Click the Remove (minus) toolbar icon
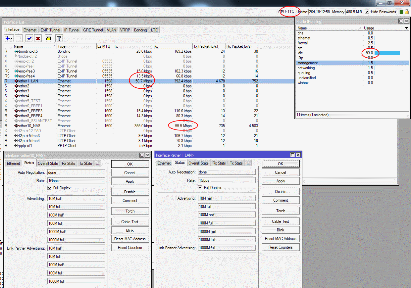Screen dimensions: 411x288 [19, 38]
